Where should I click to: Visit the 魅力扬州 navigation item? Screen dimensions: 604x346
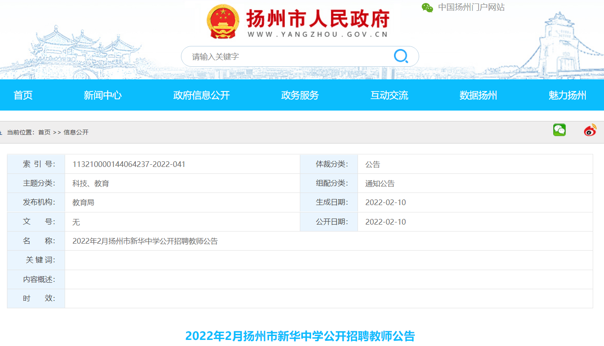click(567, 95)
